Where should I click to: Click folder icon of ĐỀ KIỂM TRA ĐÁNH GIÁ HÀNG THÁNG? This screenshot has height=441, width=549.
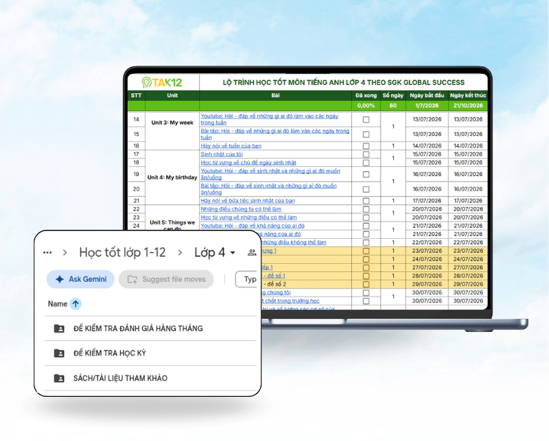59,329
